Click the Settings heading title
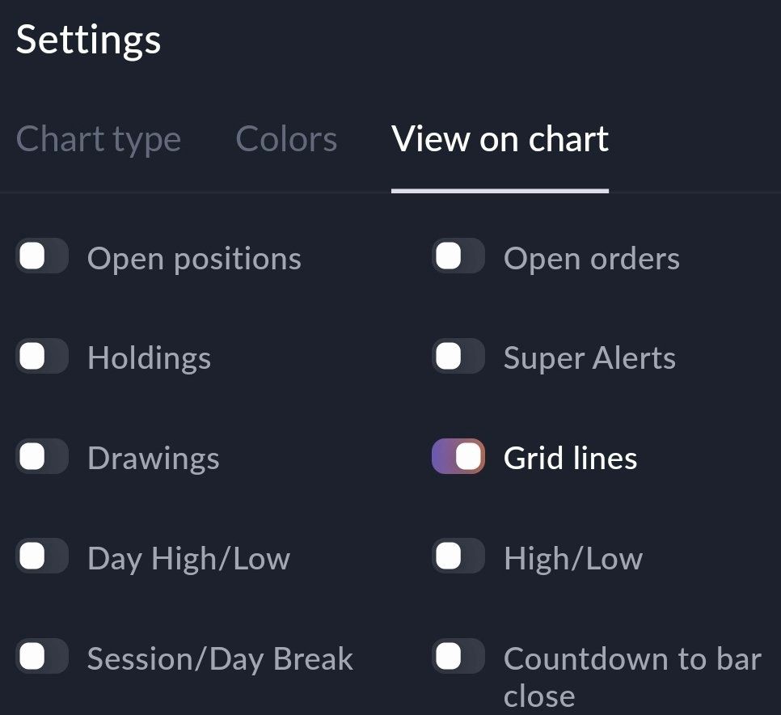The image size is (781, 715). point(88,40)
